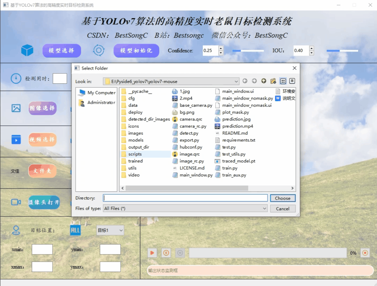This screenshot has width=377, height=286.
Task: Click the 视频选择 video select button
Action: point(42,140)
